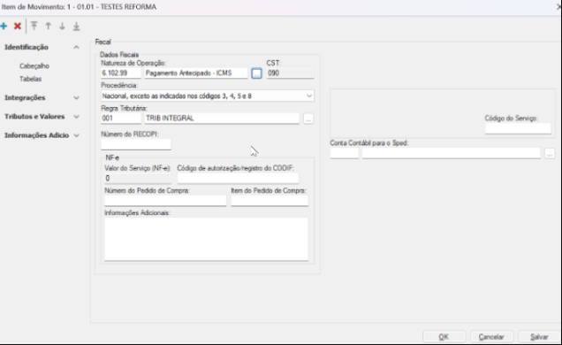This screenshot has width=562, height=345.
Task: Click the NF-e group label
Action: point(112,157)
